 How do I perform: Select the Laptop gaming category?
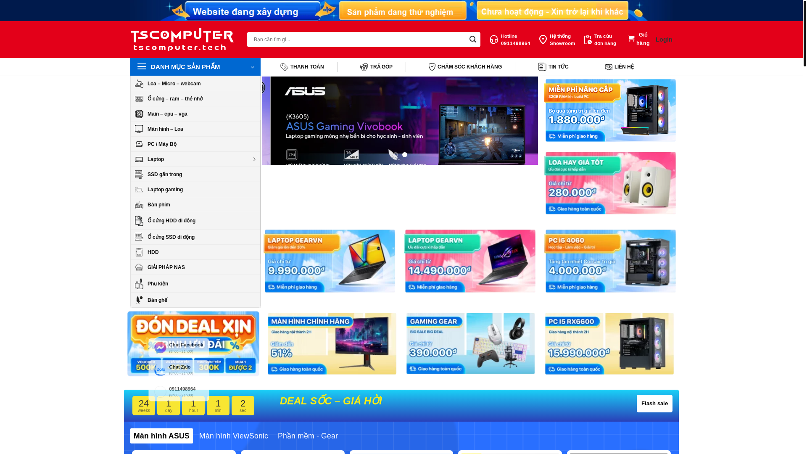(195, 190)
